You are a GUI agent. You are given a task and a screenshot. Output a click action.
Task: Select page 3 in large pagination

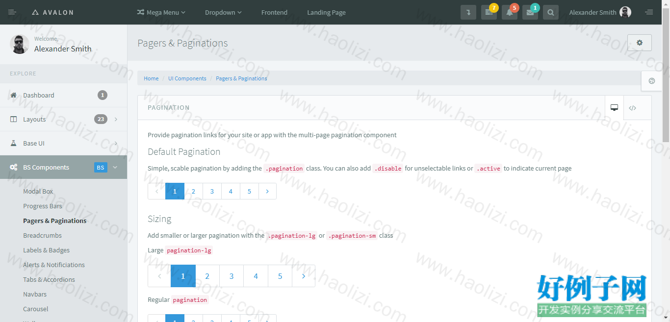coord(232,276)
